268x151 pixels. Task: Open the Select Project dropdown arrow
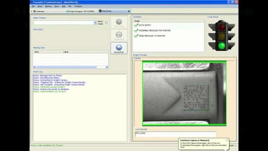pos(95,23)
